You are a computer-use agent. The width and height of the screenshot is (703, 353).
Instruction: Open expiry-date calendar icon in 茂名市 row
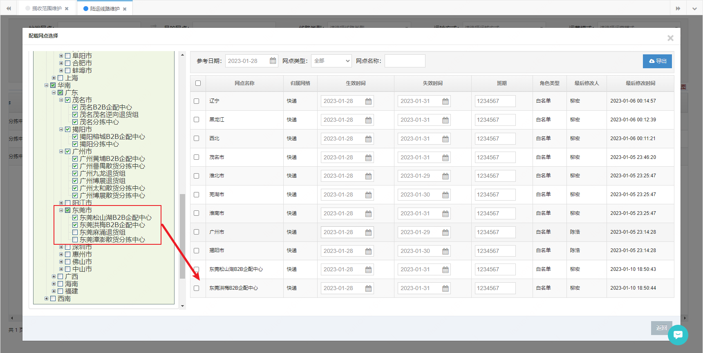446,158
